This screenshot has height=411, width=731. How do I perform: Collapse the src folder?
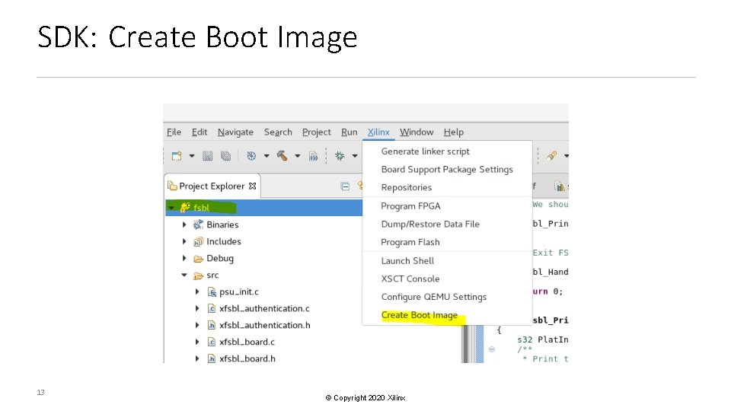184,275
